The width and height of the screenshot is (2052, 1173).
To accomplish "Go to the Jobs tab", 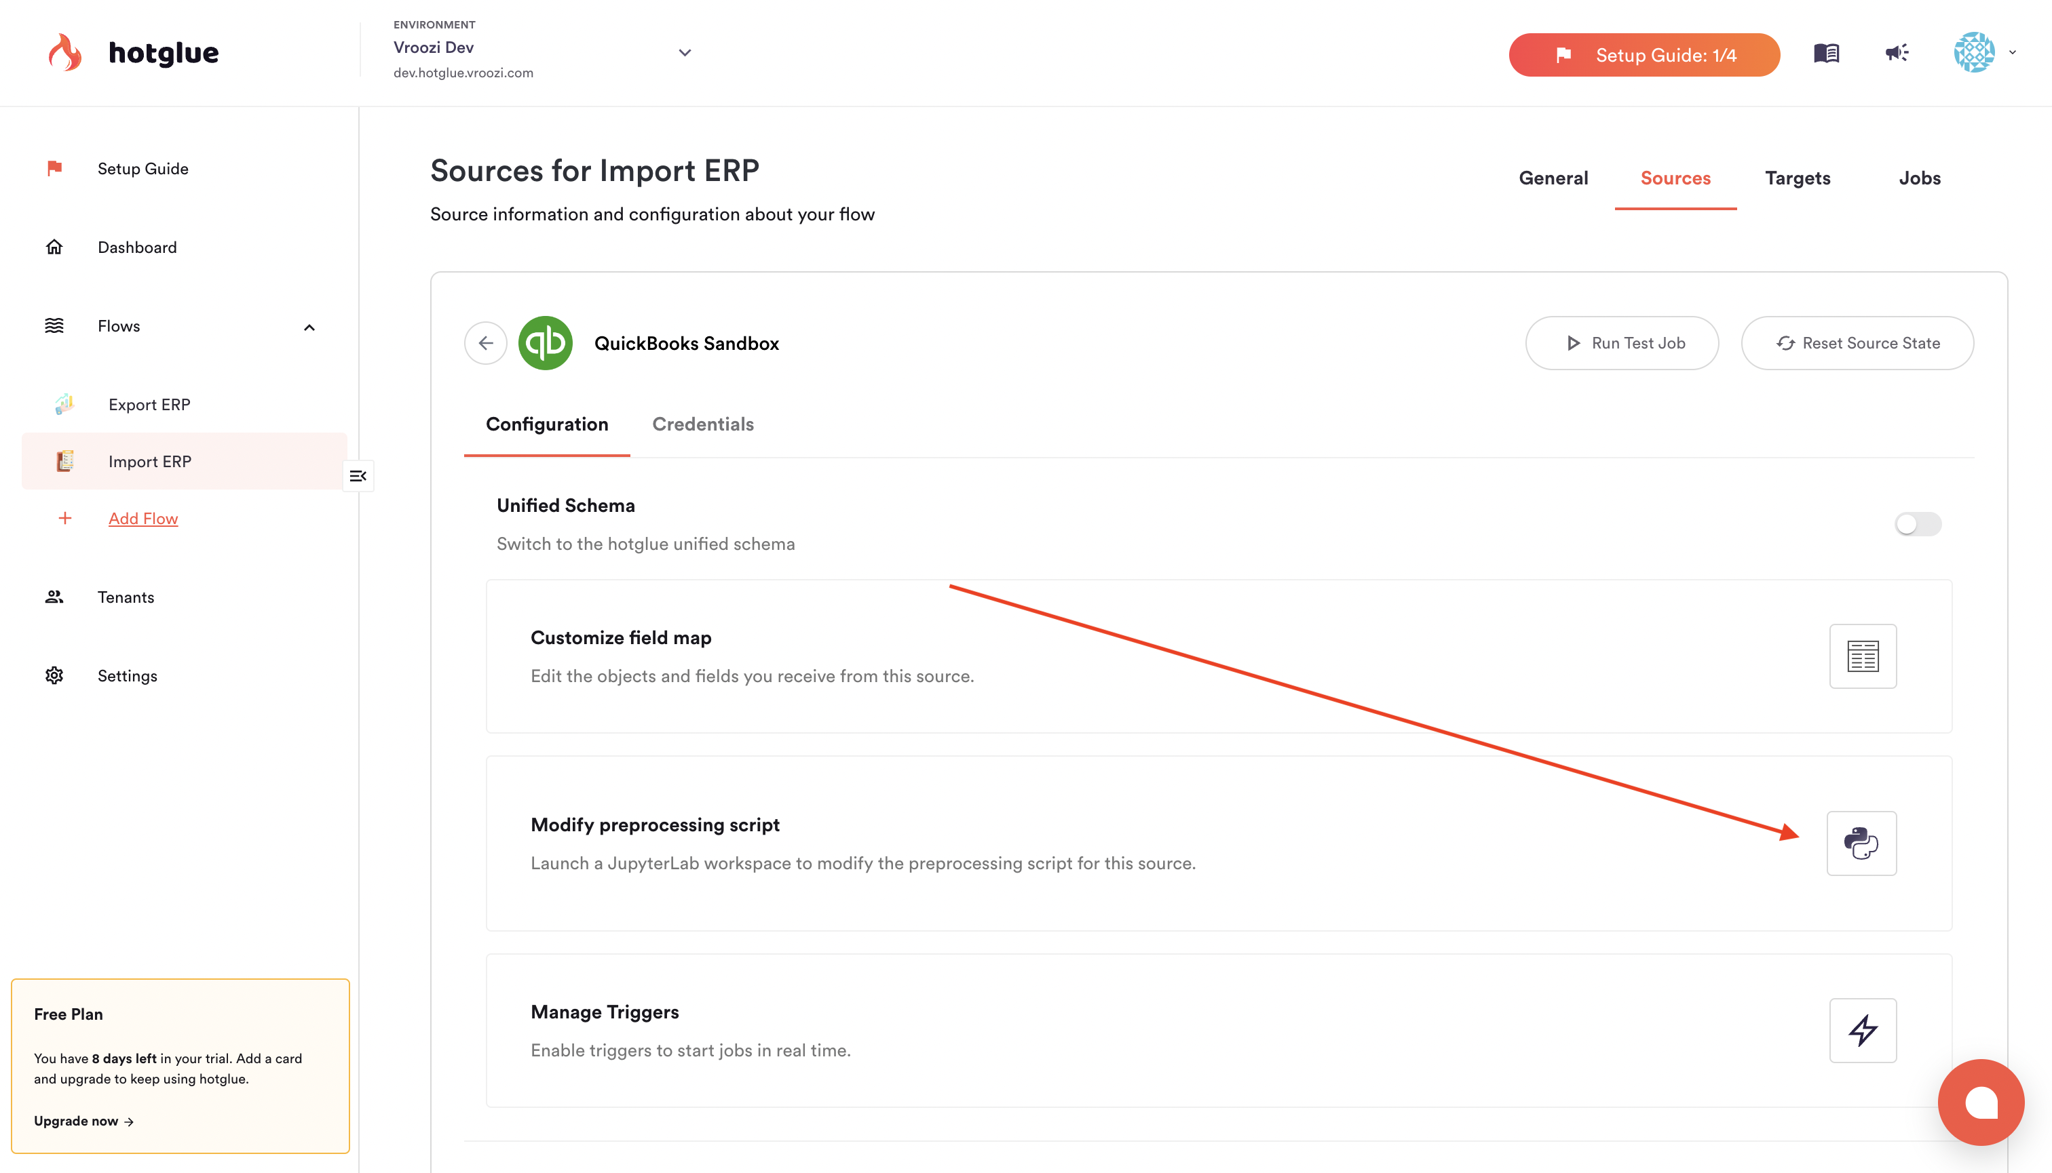I will pos(1919,178).
